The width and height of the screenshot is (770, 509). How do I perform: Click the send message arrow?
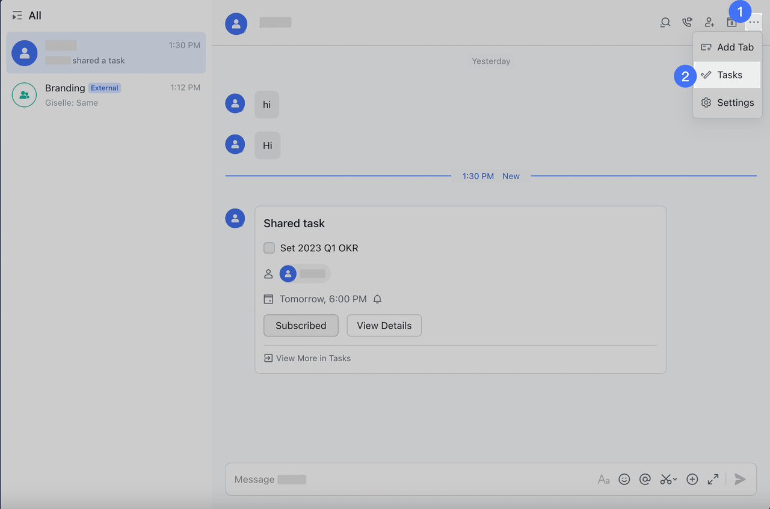tap(740, 479)
